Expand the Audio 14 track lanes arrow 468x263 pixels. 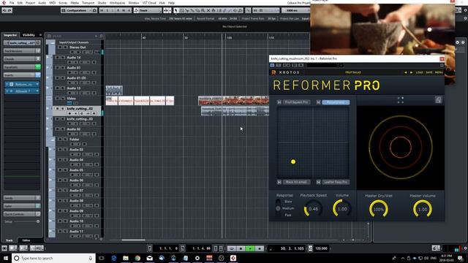[48, 57]
